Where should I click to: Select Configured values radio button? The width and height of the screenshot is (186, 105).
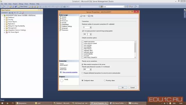(x=83, y=80)
